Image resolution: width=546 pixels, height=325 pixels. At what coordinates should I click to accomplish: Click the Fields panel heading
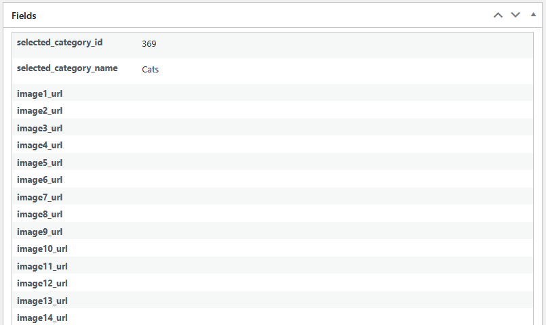click(24, 15)
